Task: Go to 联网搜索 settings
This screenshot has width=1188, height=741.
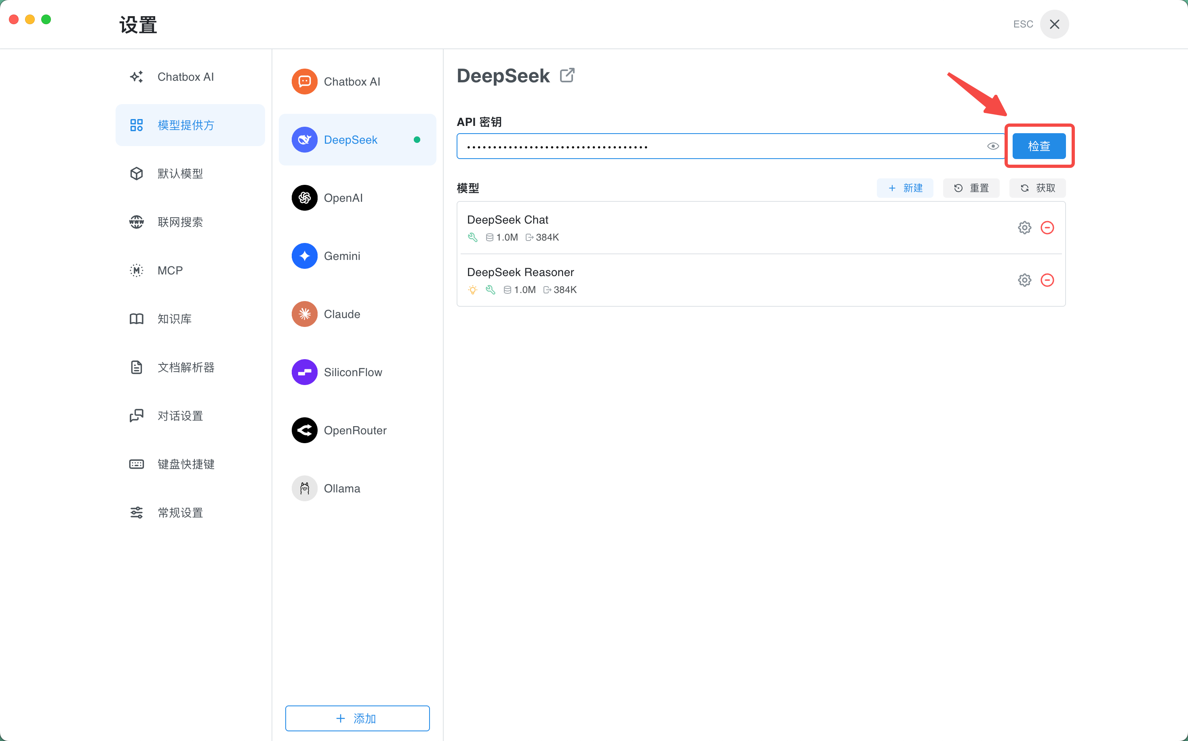Action: 190,222
